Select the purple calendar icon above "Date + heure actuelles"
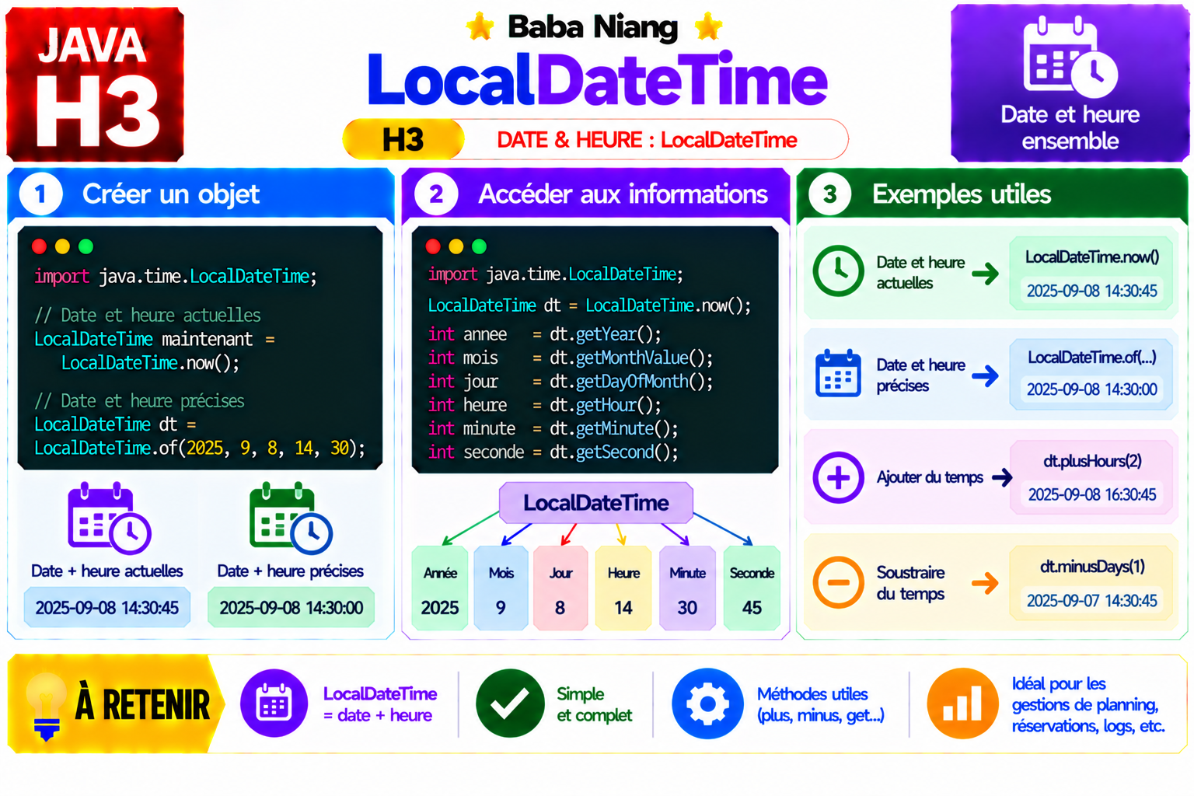 [x=110, y=518]
